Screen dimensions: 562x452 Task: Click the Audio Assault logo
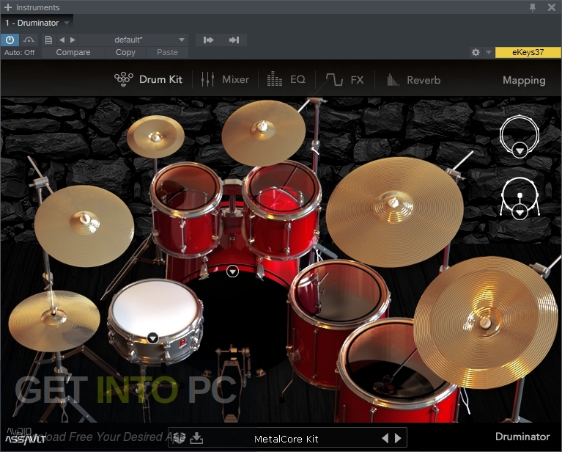tap(24, 435)
